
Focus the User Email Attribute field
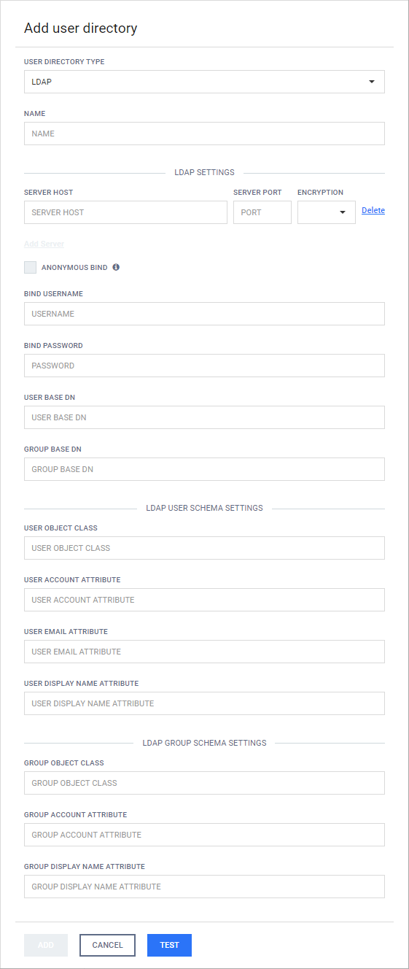pyautogui.click(x=204, y=652)
